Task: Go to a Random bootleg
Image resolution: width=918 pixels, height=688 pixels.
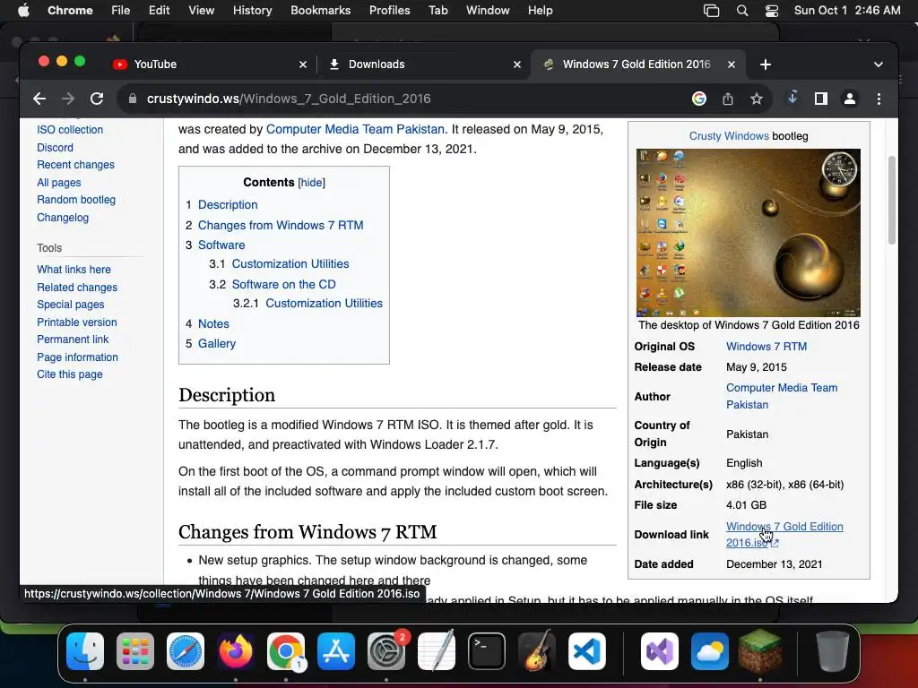Action: click(76, 200)
